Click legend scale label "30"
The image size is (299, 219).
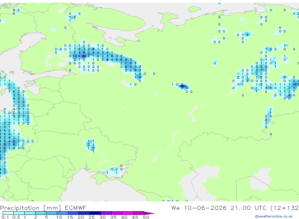[102, 217]
